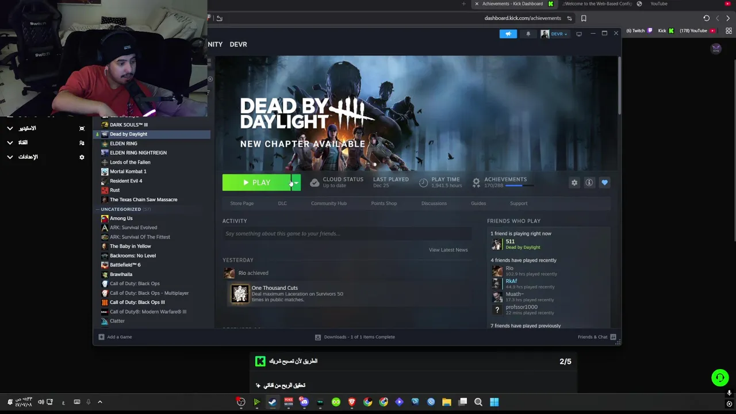736x414 pixels.
Task: Click friend RkAf in friends list
Action: point(523,283)
